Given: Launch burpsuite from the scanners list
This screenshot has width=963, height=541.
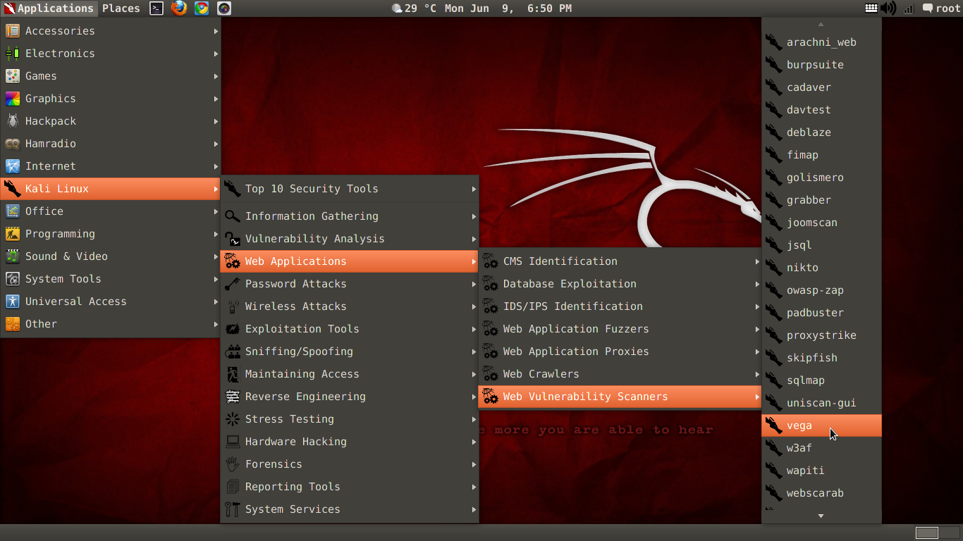Looking at the screenshot, I should tap(821, 65).
